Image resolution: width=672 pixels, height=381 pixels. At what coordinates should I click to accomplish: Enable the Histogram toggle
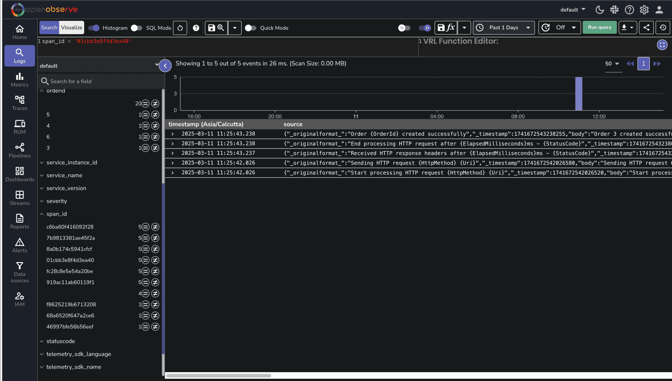[x=93, y=27]
